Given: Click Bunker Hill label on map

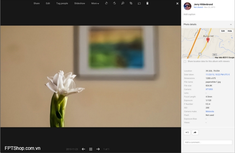Looking at the screenshot, I should pos(208,36).
